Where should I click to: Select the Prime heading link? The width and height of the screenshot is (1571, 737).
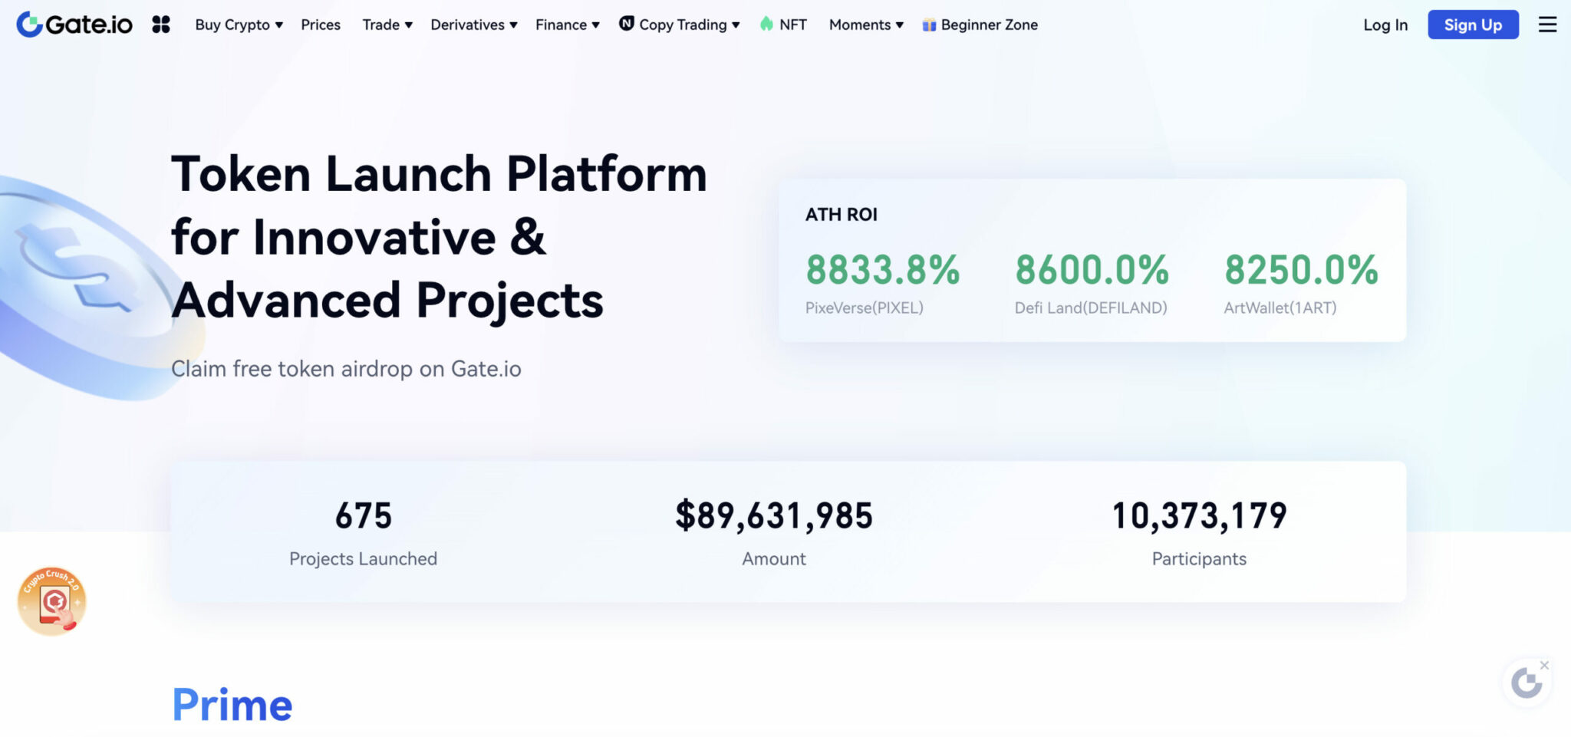[232, 702]
